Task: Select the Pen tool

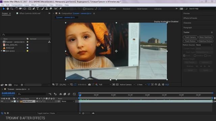Action: pos(34,9)
